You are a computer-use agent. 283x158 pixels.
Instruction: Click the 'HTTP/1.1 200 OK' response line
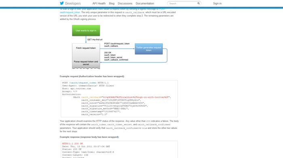(x=72, y=143)
